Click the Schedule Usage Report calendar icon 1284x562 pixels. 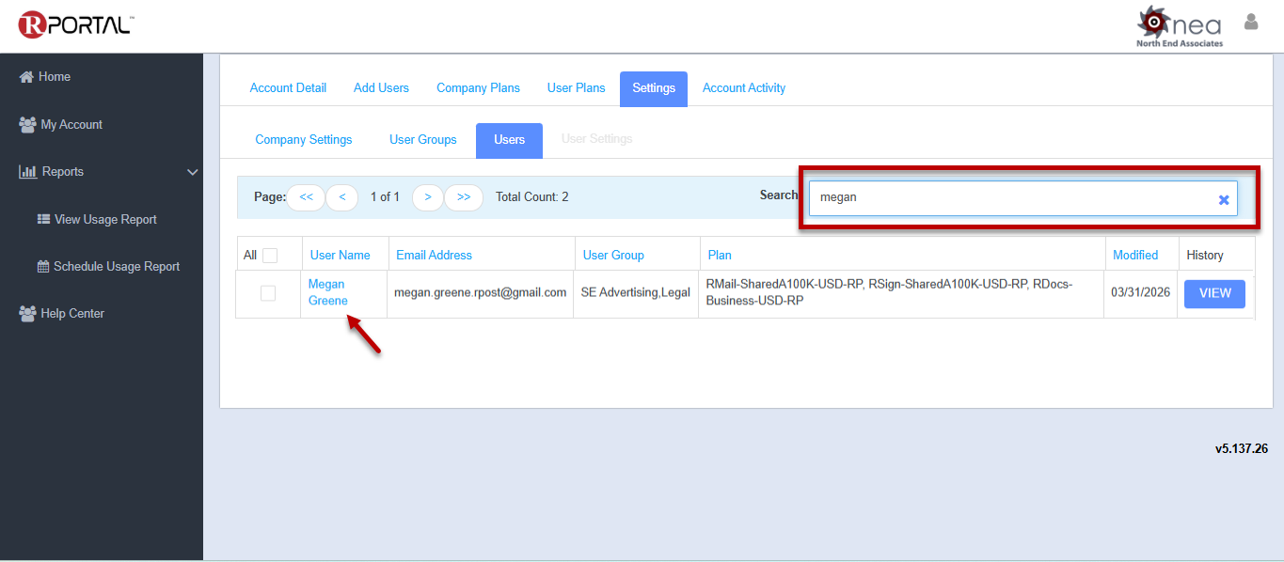43,267
